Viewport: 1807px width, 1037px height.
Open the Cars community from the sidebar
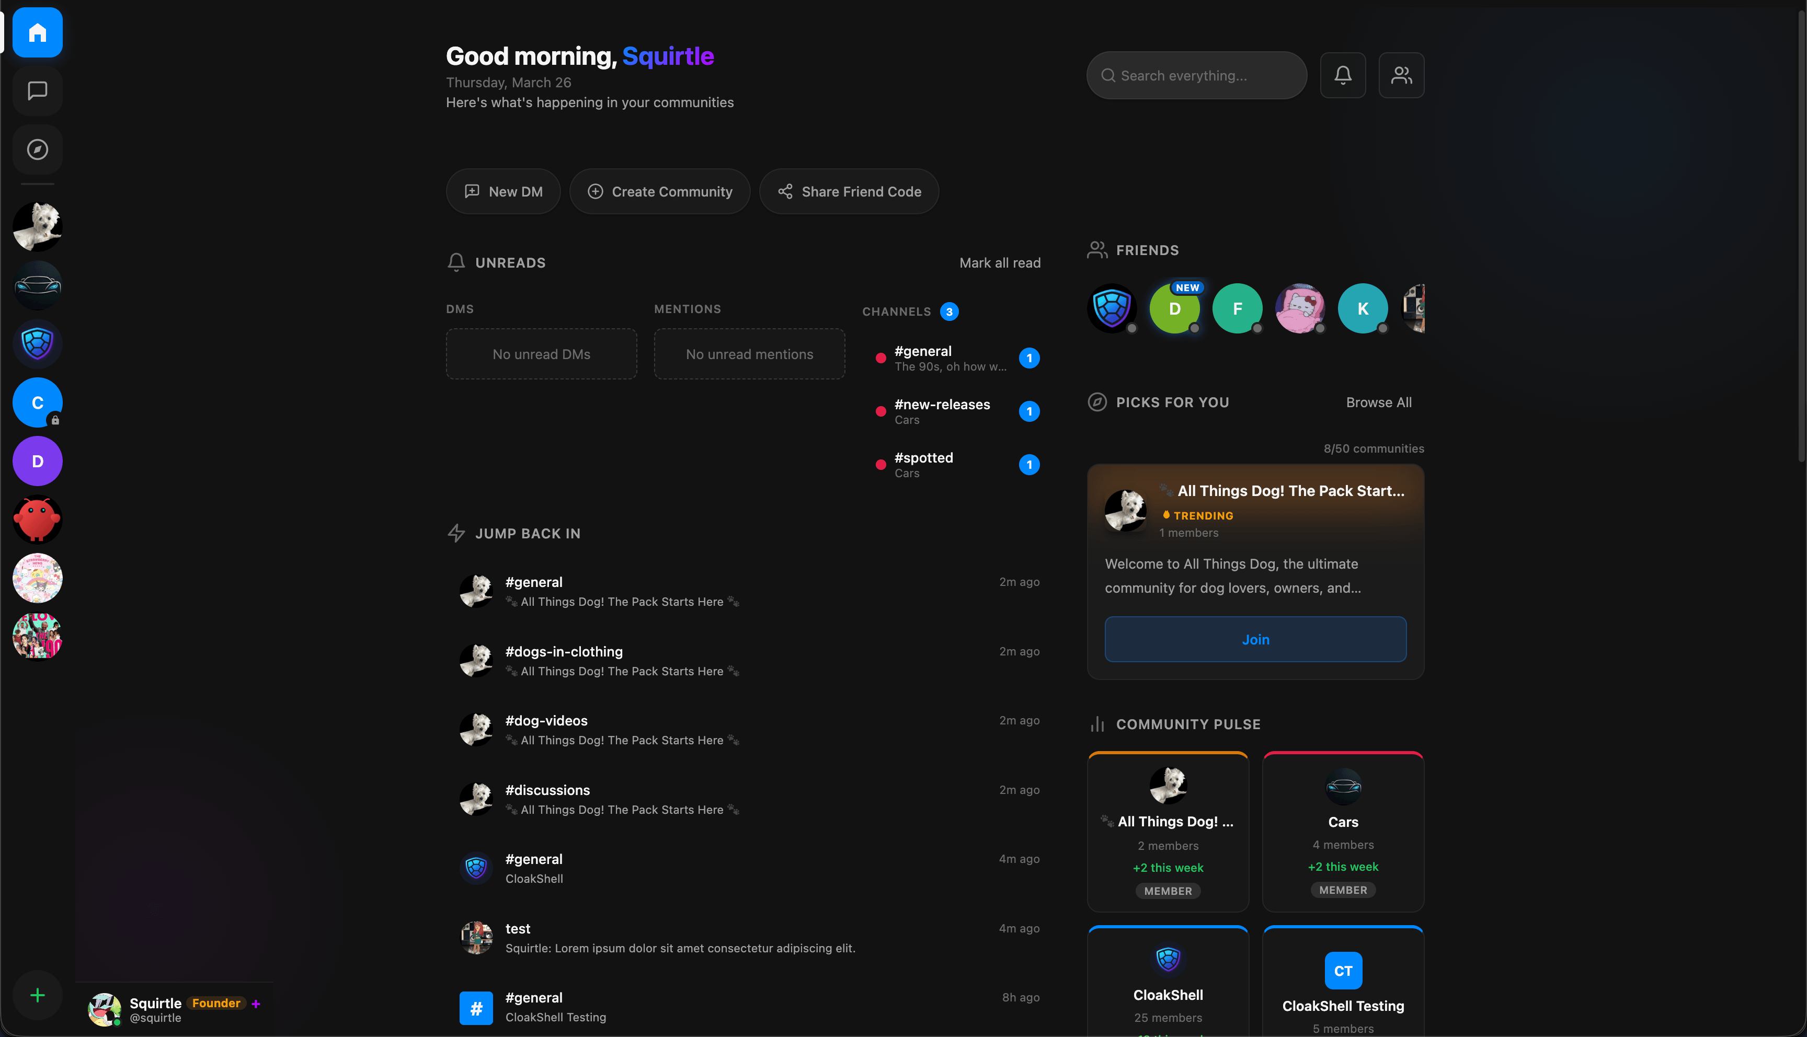pos(37,285)
